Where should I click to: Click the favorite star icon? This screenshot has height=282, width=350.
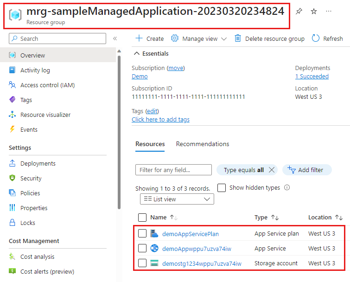coord(314,12)
